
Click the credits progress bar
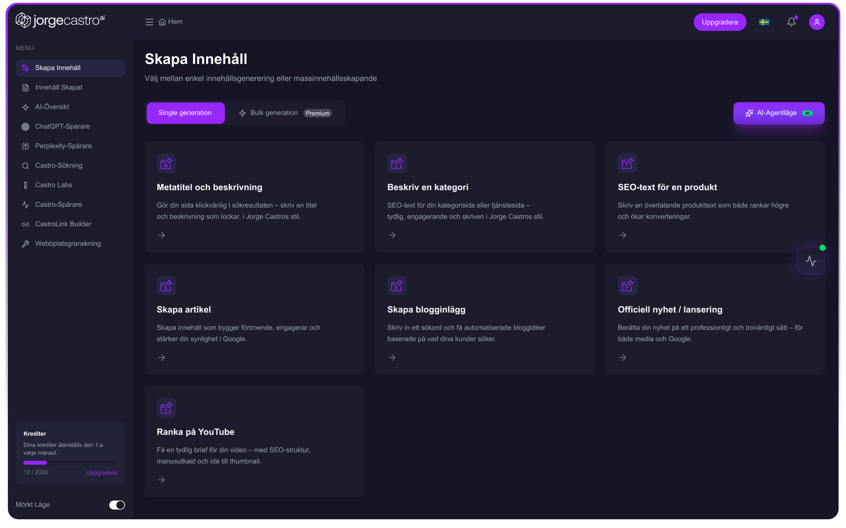click(x=70, y=463)
